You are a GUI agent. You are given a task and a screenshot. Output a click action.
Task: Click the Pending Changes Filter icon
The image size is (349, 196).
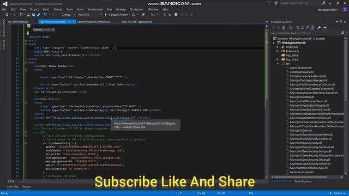tap(291, 28)
